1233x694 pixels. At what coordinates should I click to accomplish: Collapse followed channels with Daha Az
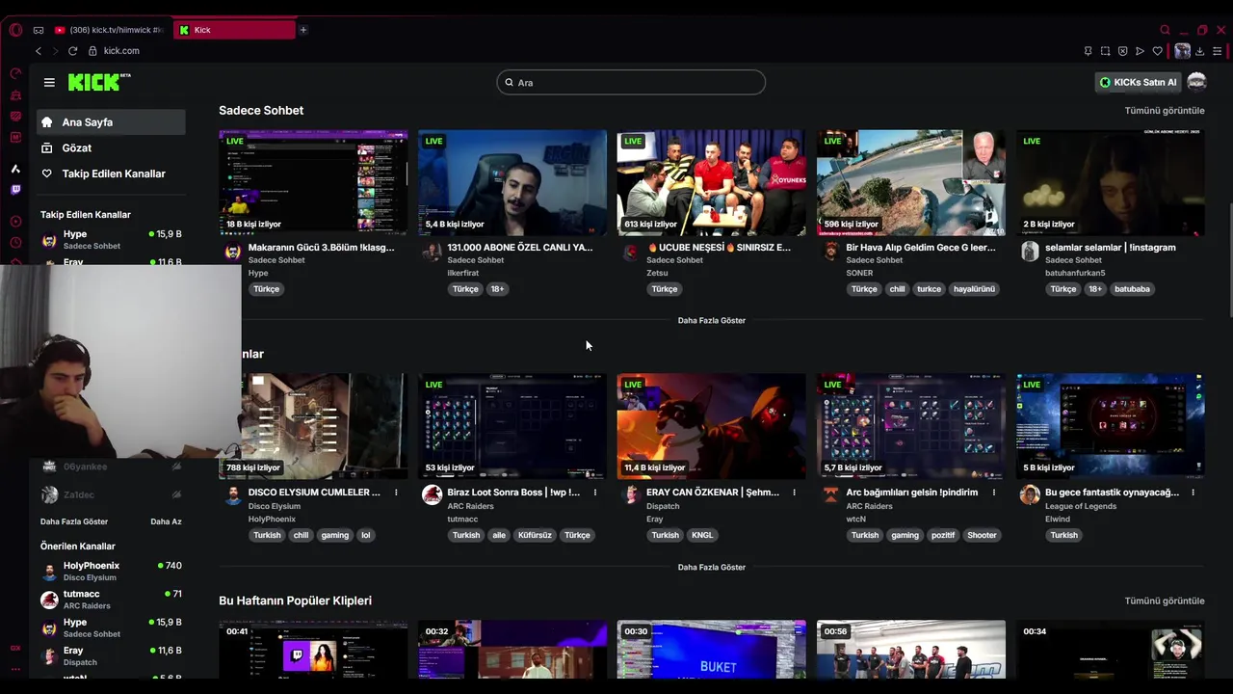click(166, 521)
